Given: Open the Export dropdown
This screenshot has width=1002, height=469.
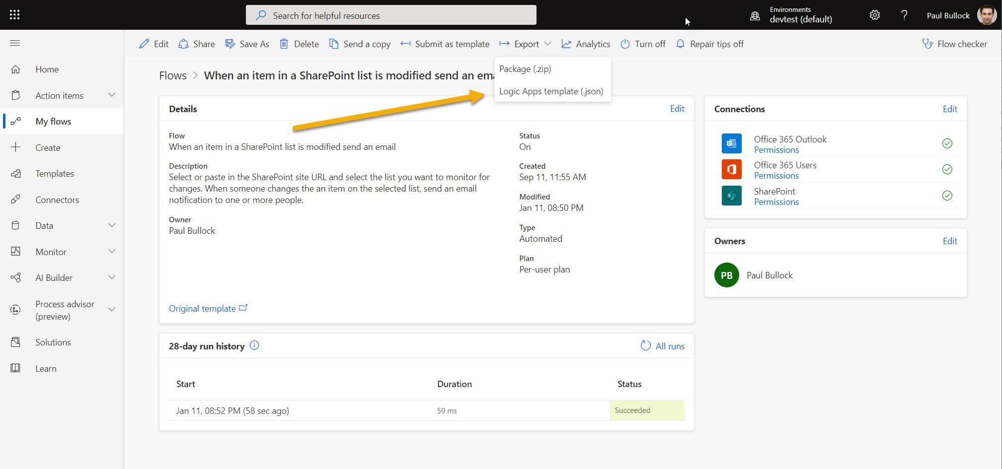Looking at the screenshot, I should 526,44.
